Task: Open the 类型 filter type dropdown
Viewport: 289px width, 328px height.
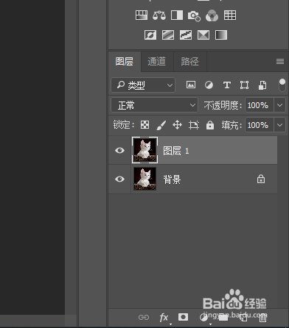Action: click(143, 85)
